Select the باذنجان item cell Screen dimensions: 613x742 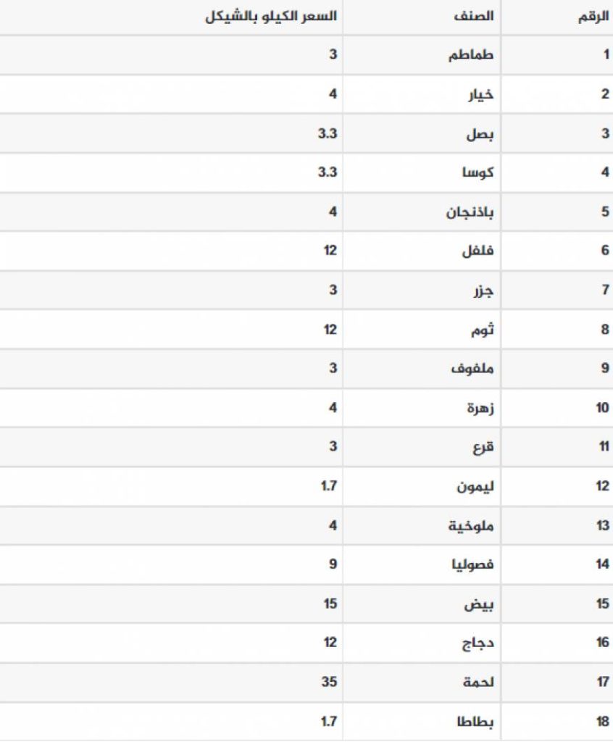(422, 212)
